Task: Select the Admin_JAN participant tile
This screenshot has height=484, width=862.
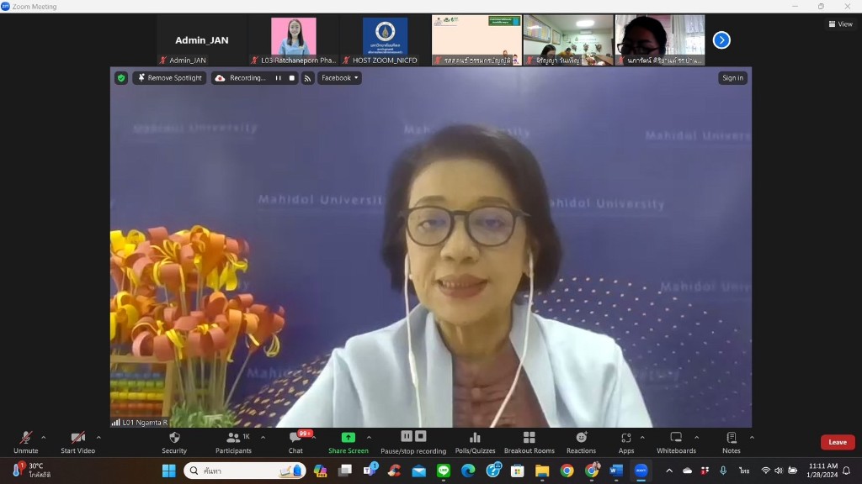Action: 202,40
